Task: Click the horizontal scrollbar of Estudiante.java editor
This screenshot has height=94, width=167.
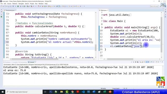Action: click(35, 59)
